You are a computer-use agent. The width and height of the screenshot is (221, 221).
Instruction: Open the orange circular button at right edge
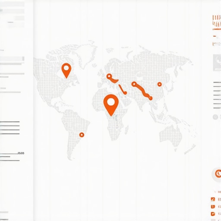point(218,174)
